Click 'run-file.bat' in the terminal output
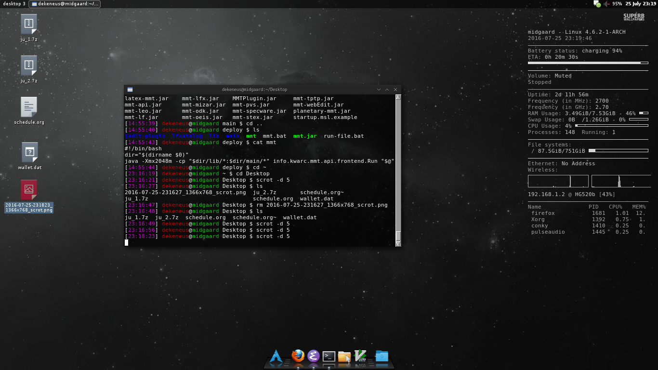 pos(344,136)
